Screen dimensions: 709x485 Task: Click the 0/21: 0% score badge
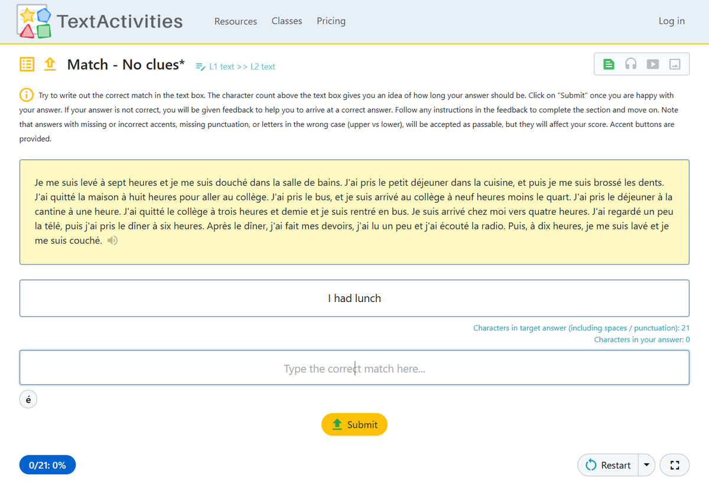47,465
